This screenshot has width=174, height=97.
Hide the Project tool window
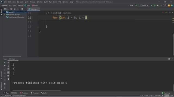pyautogui.click(x=25, y=9)
